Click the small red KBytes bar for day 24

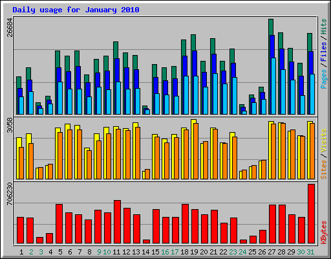pyautogui.click(x=243, y=242)
